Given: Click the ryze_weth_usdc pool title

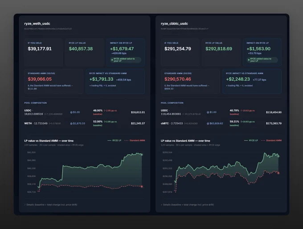Looking at the screenshot, I should coord(37,24).
